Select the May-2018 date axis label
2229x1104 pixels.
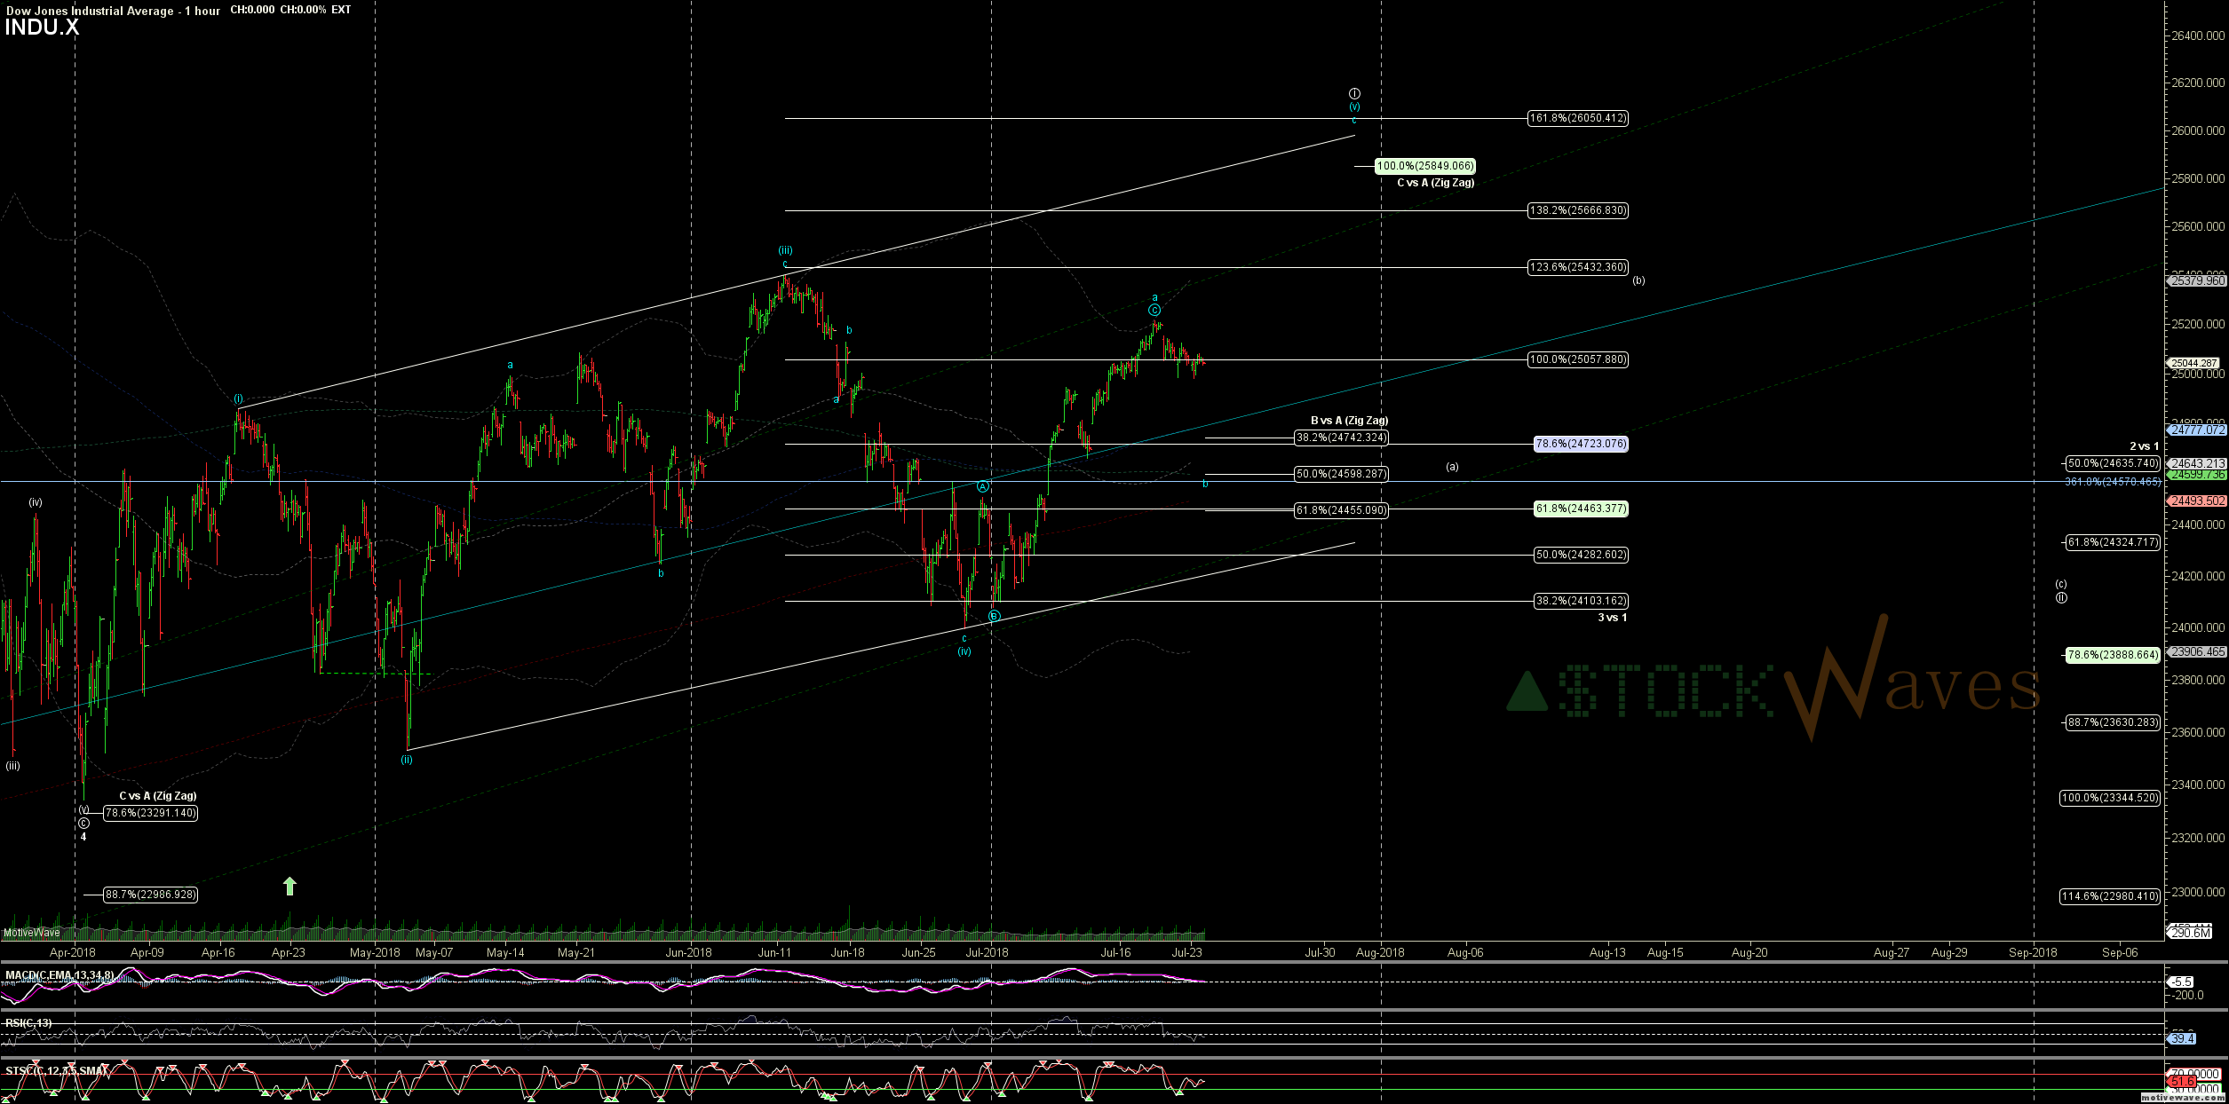(375, 953)
